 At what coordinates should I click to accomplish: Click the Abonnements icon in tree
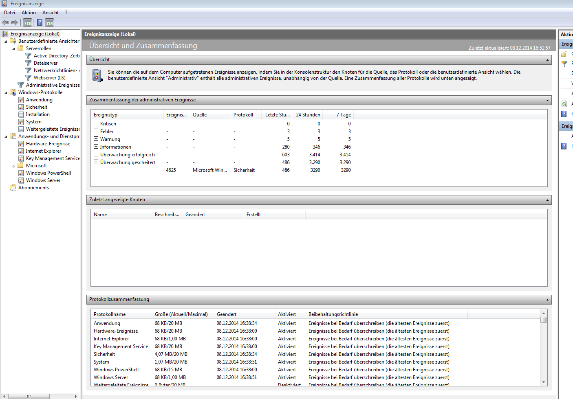[13, 188]
